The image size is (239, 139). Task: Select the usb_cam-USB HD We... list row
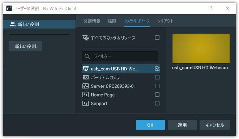point(121,69)
